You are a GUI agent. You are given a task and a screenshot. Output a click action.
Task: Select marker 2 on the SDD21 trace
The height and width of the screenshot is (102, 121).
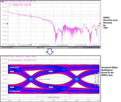[19, 15]
